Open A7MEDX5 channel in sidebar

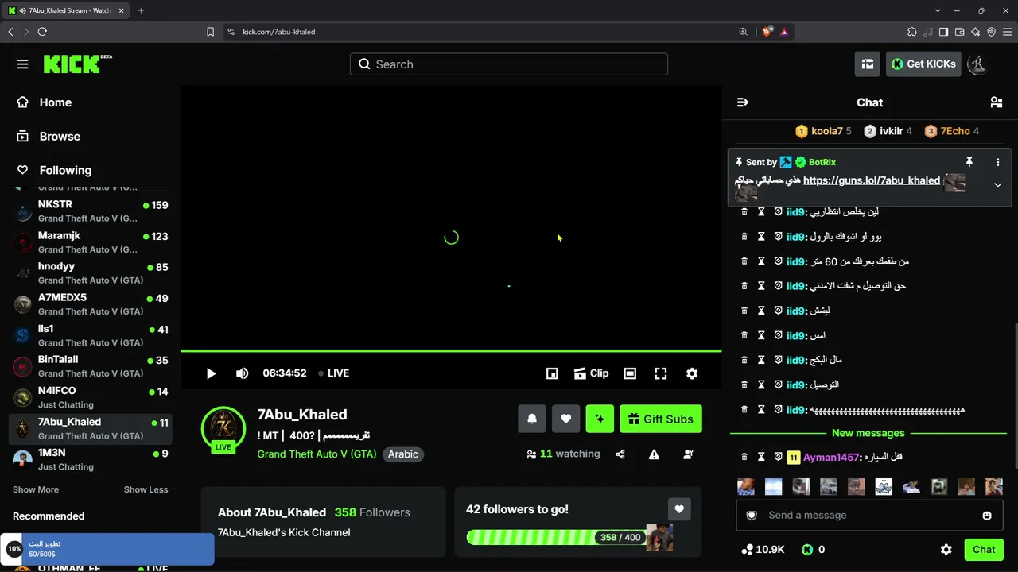pyautogui.click(x=90, y=304)
